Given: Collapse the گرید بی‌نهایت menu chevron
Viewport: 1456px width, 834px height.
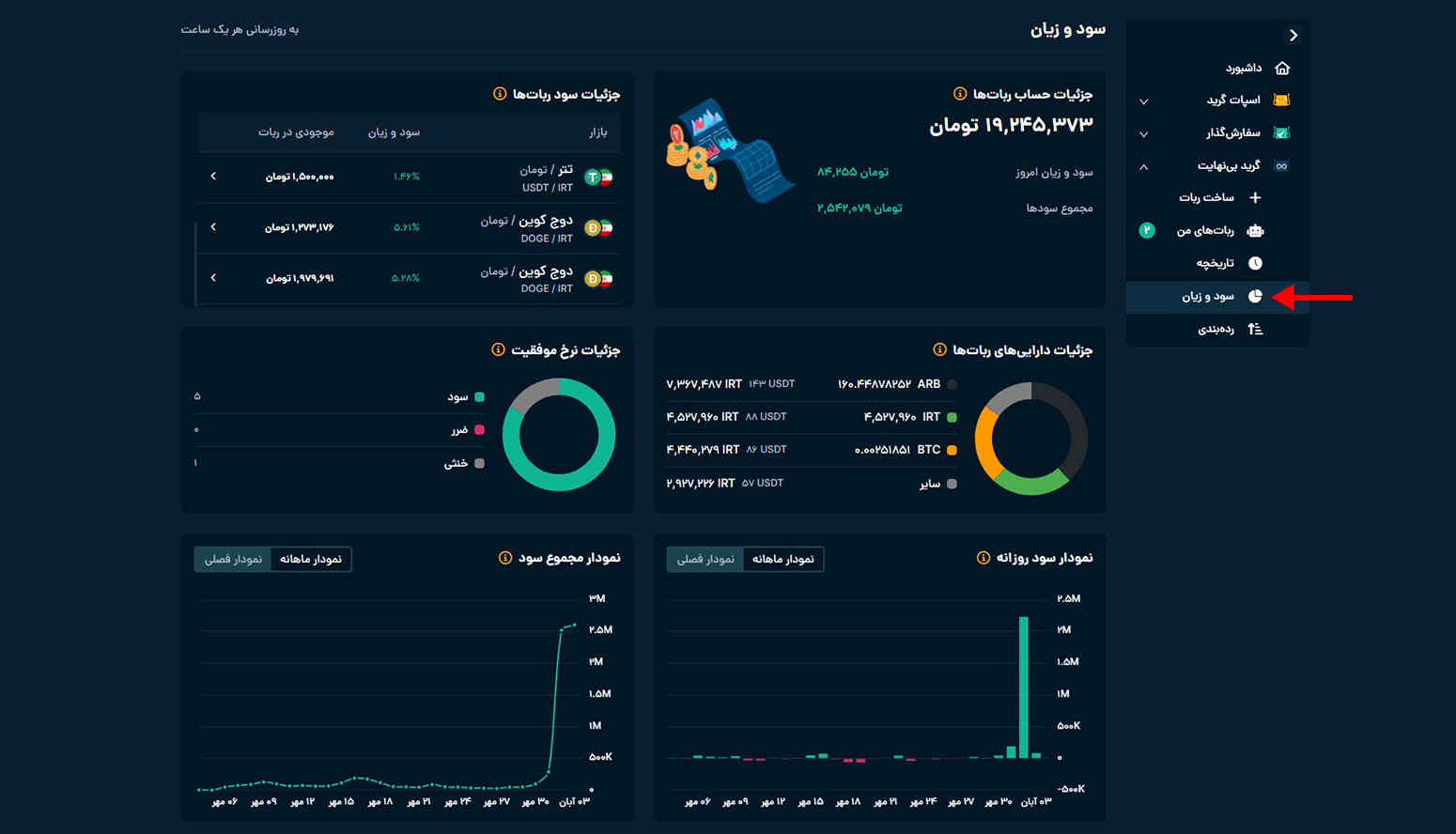Looking at the screenshot, I should pyautogui.click(x=1143, y=166).
